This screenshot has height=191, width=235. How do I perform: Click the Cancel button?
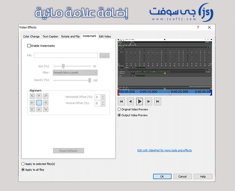pos(183,176)
